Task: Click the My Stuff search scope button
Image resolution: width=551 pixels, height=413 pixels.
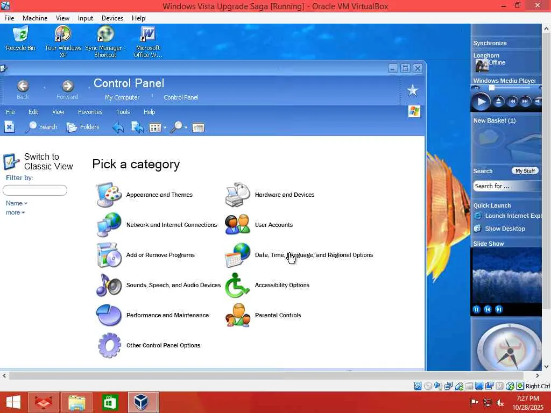Action: click(525, 171)
